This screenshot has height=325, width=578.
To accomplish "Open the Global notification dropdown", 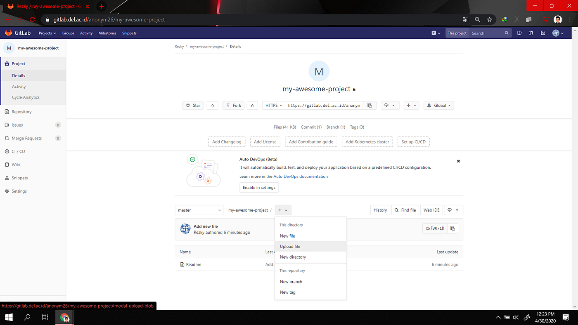I will tap(438, 106).
